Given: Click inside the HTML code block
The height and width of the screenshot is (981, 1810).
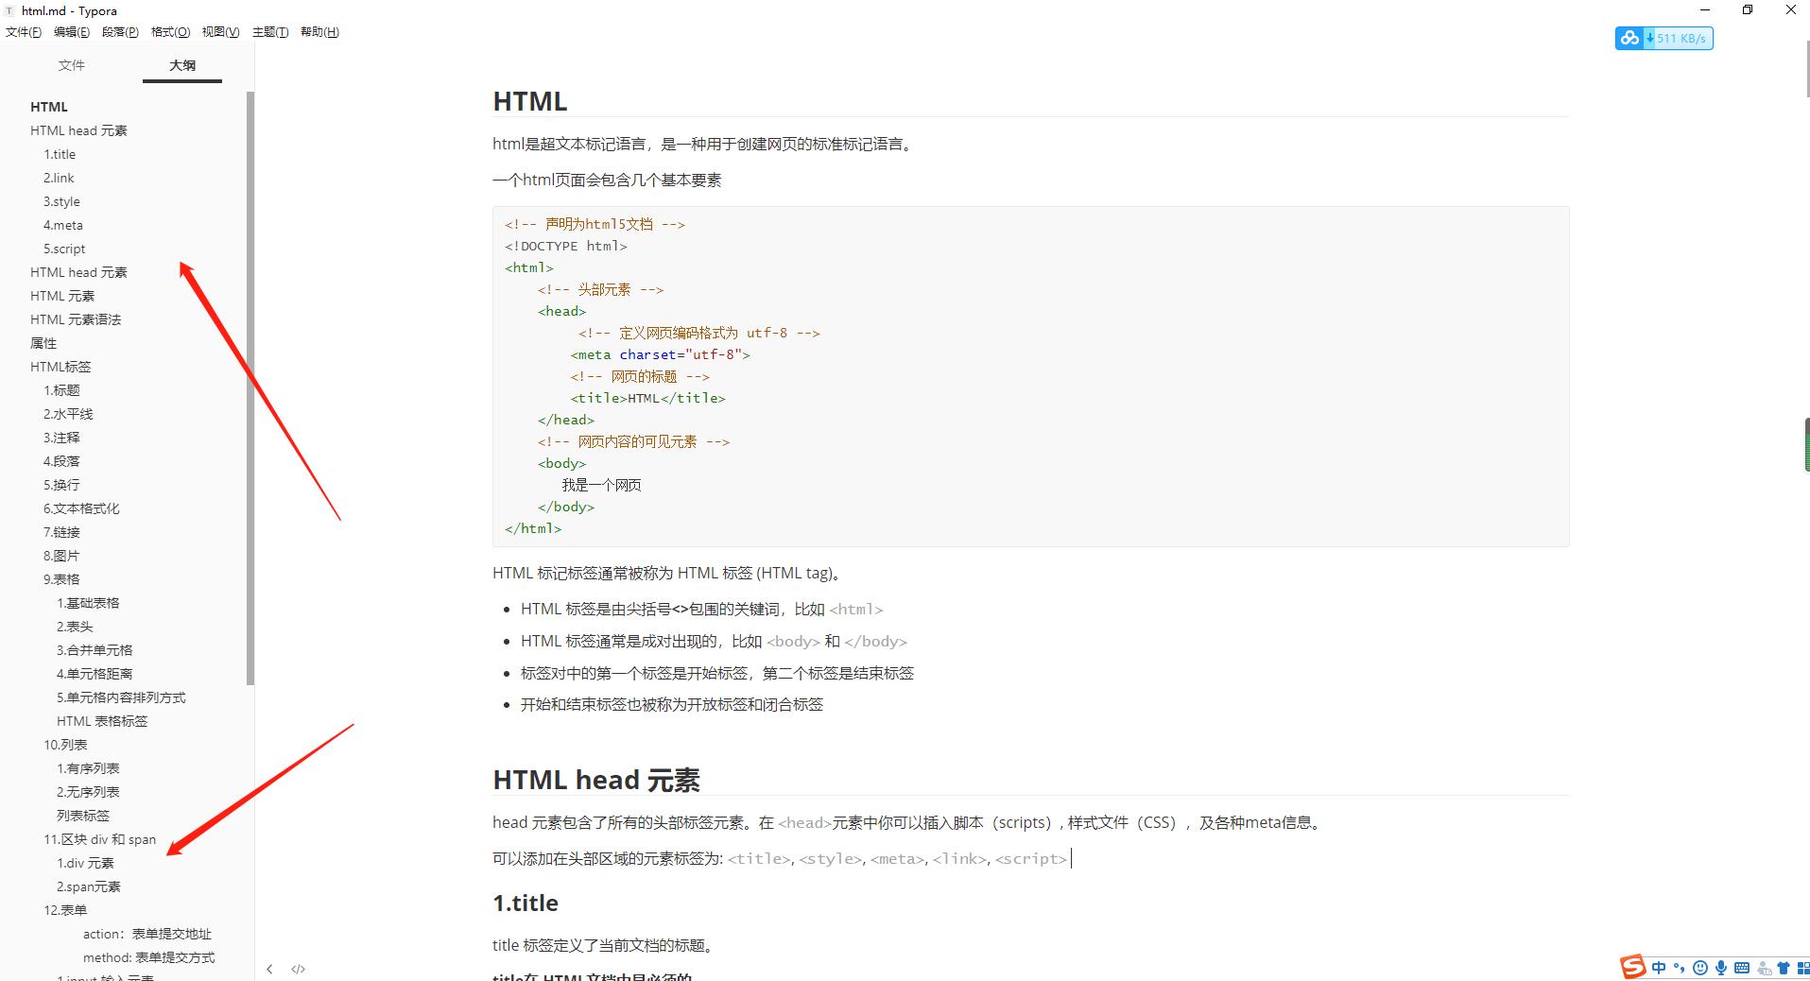Looking at the screenshot, I should tap(1030, 376).
